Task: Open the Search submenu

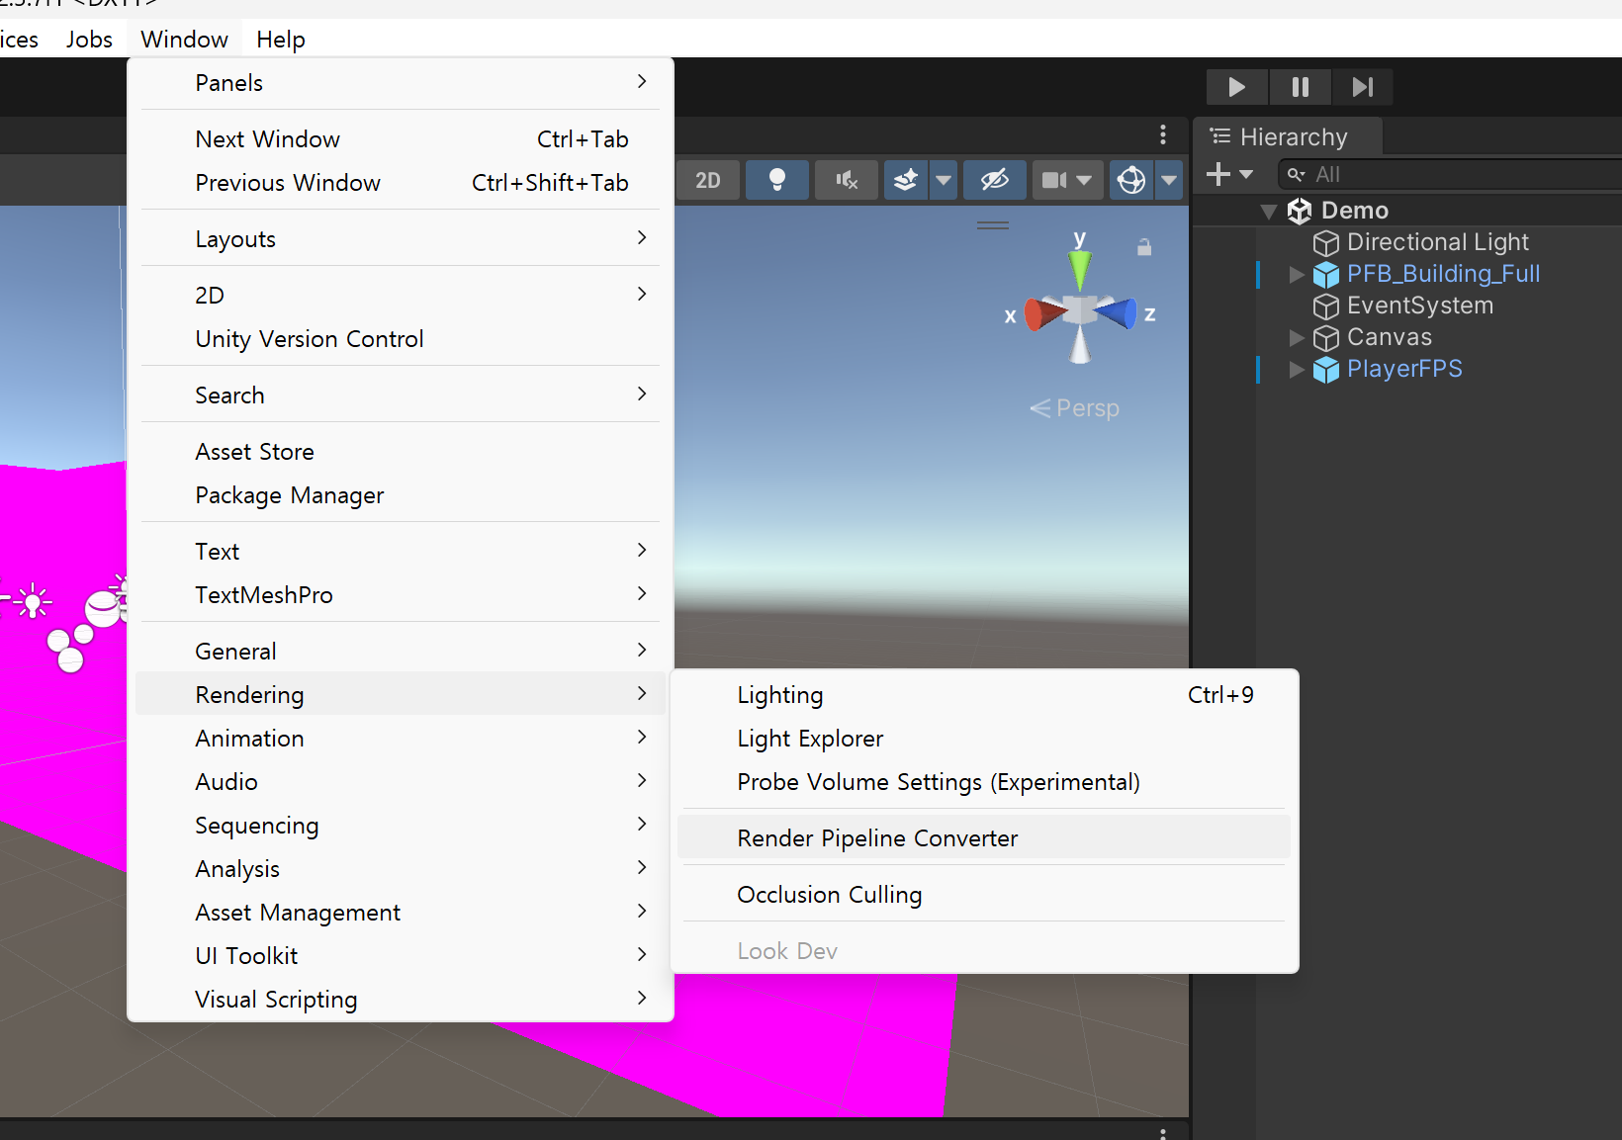Action: click(x=401, y=395)
